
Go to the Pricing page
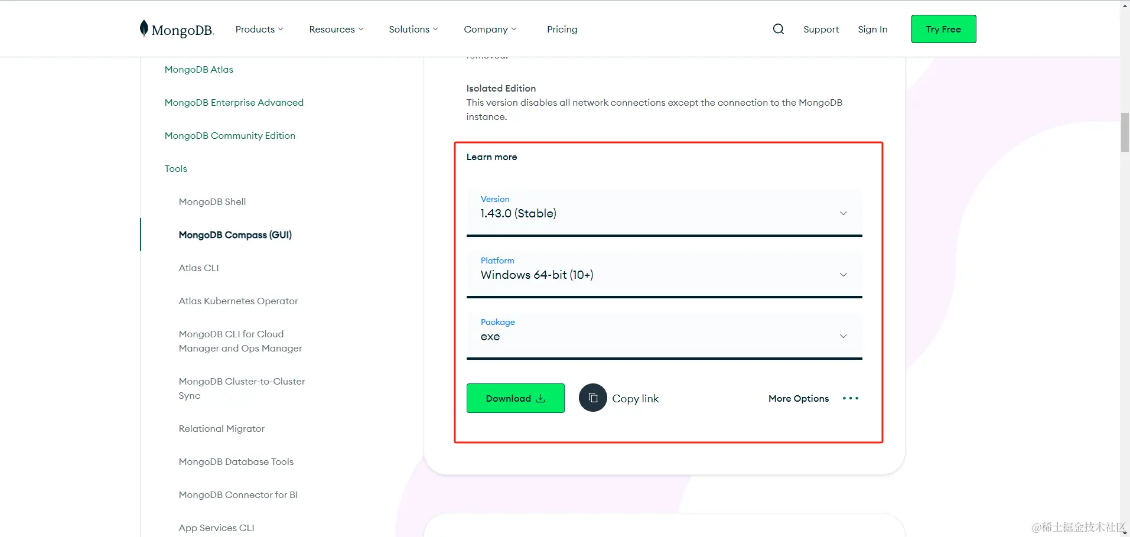click(562, 29)
